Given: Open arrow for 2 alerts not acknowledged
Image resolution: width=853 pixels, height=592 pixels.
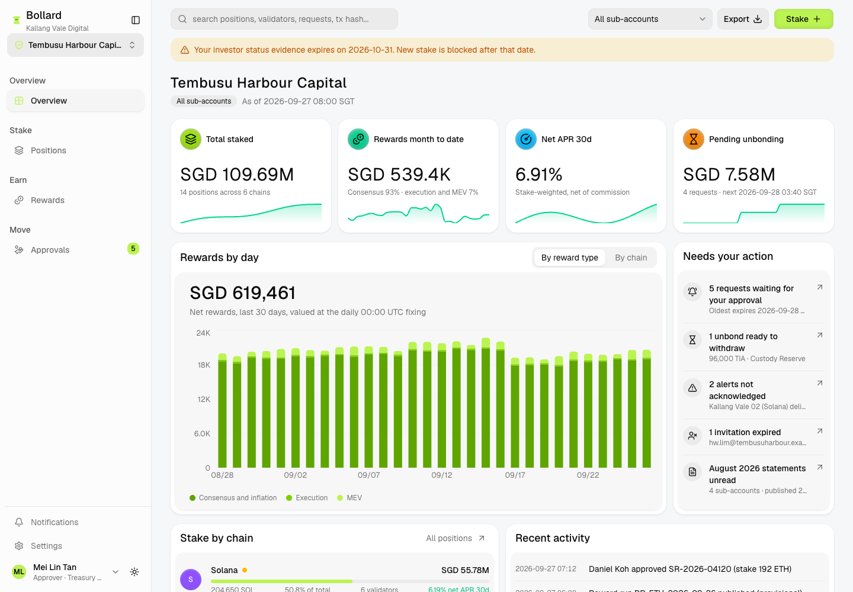Looking at the screenshot, I should 820,383.
